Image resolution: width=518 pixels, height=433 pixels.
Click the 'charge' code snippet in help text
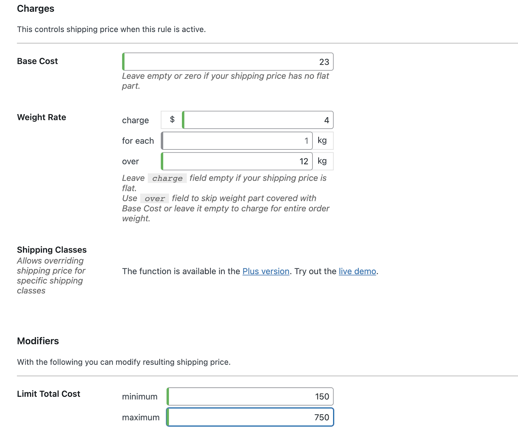point(167,178)
